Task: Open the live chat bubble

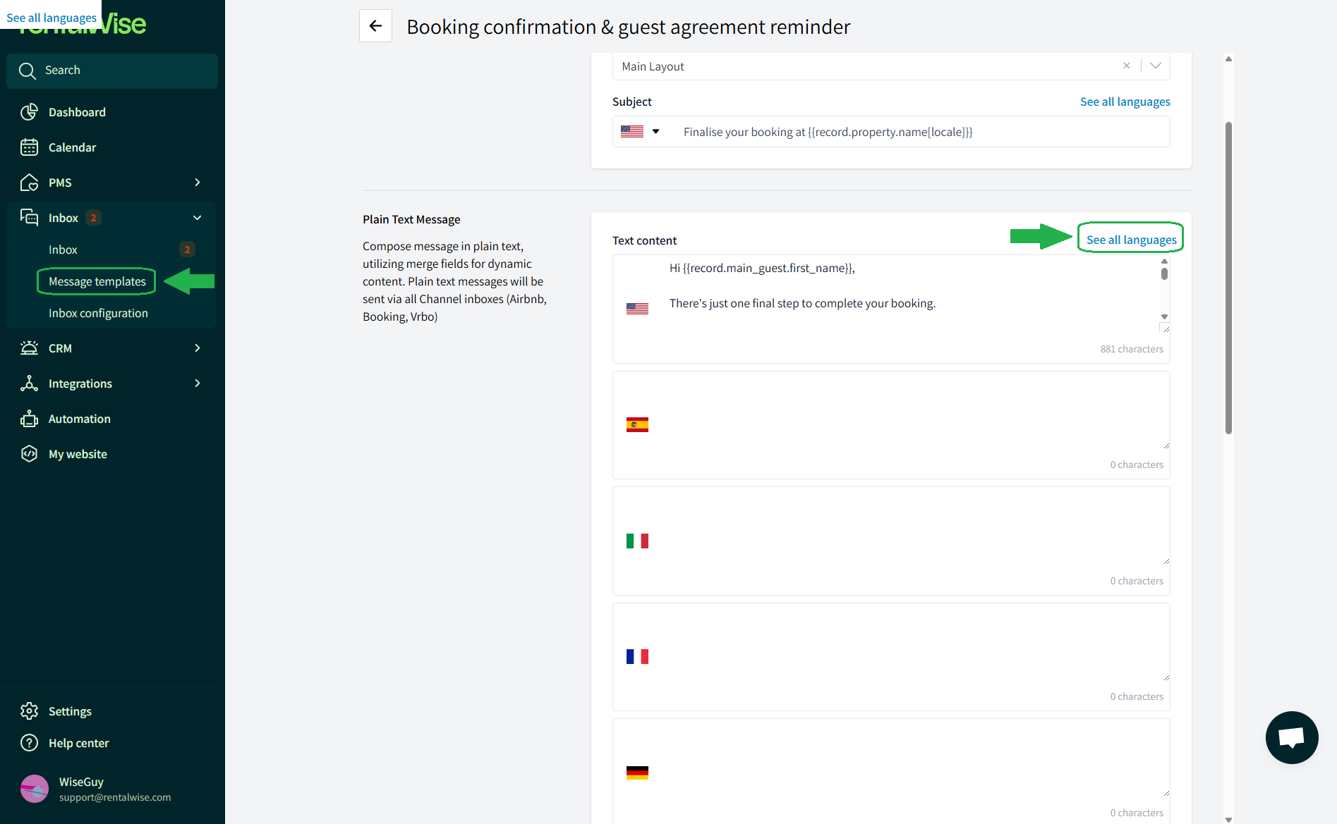Action: (1291, 737)
